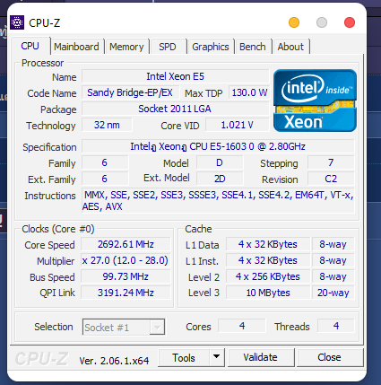Click the Tools button

point(184,357)
